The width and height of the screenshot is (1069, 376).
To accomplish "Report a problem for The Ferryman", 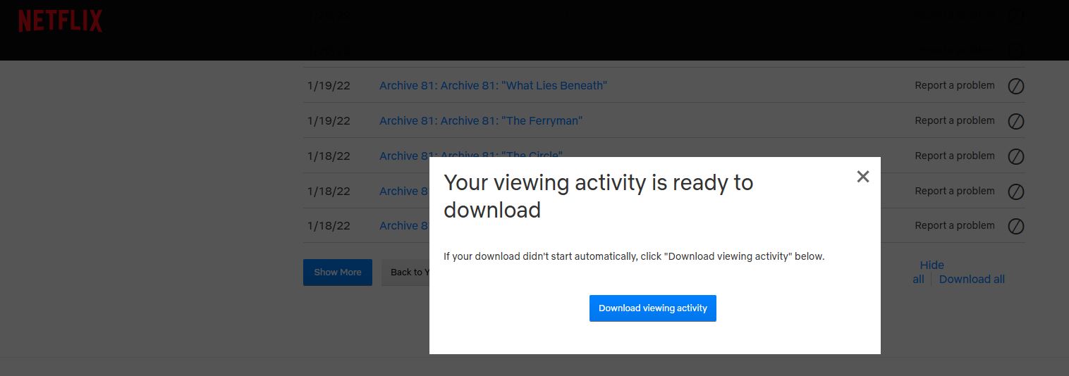I will tap(955, 120).
